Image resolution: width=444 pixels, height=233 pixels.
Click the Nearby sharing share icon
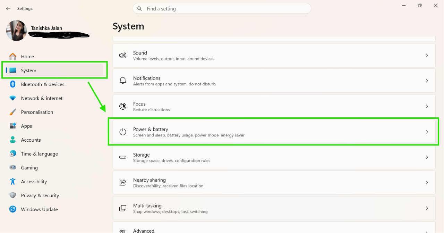click(x=123, y=182)
